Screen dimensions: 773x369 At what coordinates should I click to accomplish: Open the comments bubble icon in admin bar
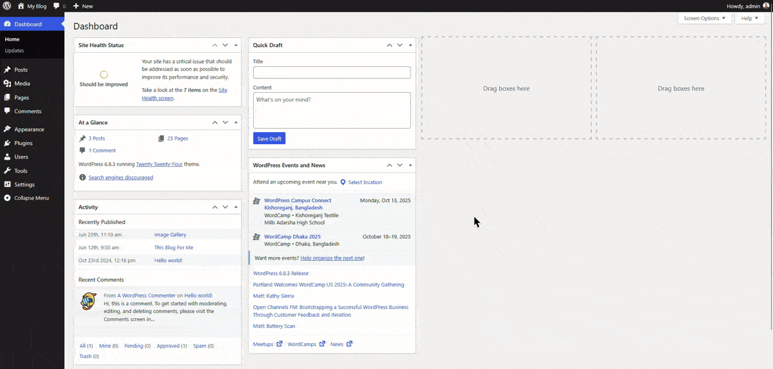click(x=57, y=6)
